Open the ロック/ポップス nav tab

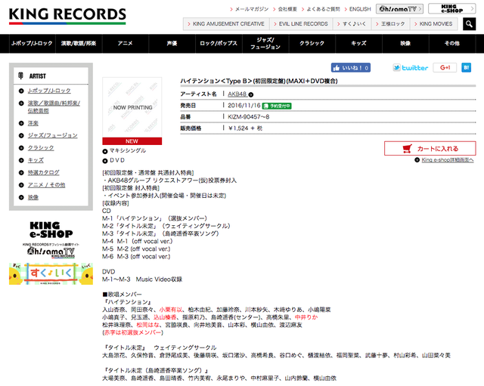click(219, 44)
